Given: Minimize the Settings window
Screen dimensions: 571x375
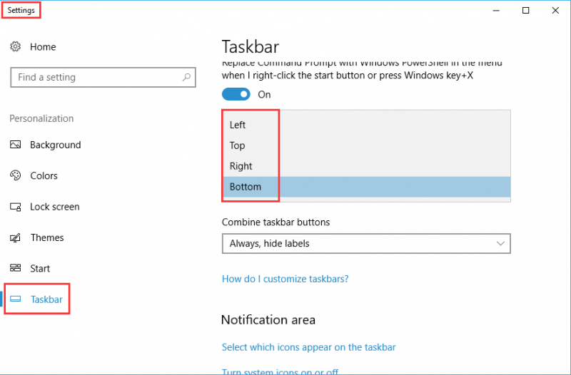Looking at the screenshot, I should [496, 10].
